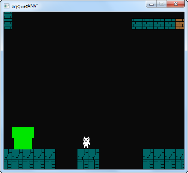188x173 pixels.
Task: Click the third teal brick in the upper row
Action: point(159,24)
